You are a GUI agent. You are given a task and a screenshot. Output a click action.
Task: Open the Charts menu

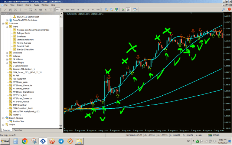pos(28,5)
